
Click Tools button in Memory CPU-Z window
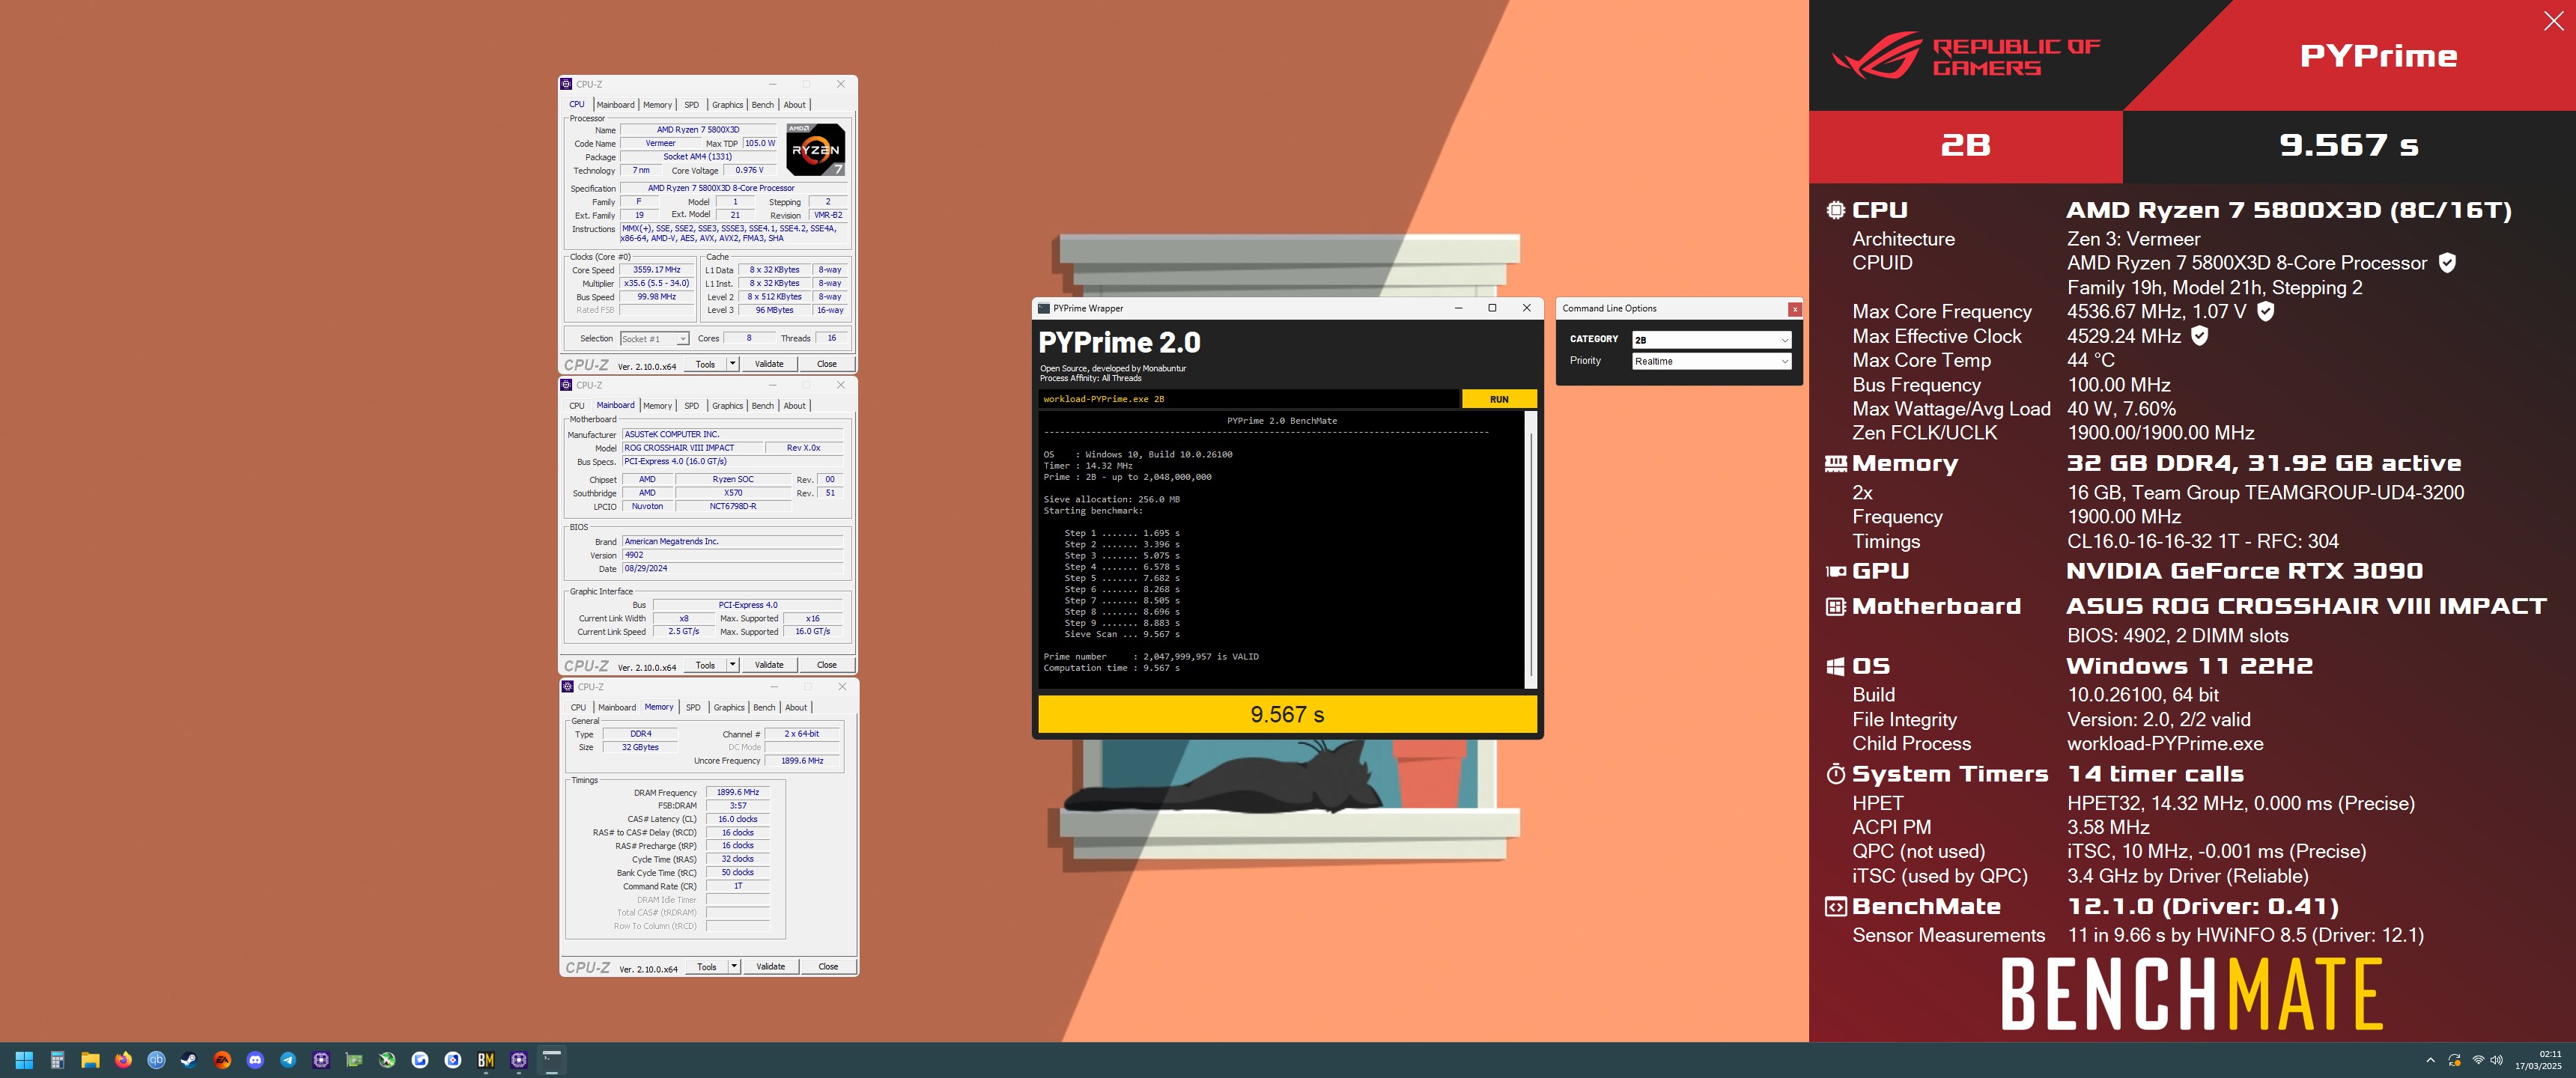707,967
